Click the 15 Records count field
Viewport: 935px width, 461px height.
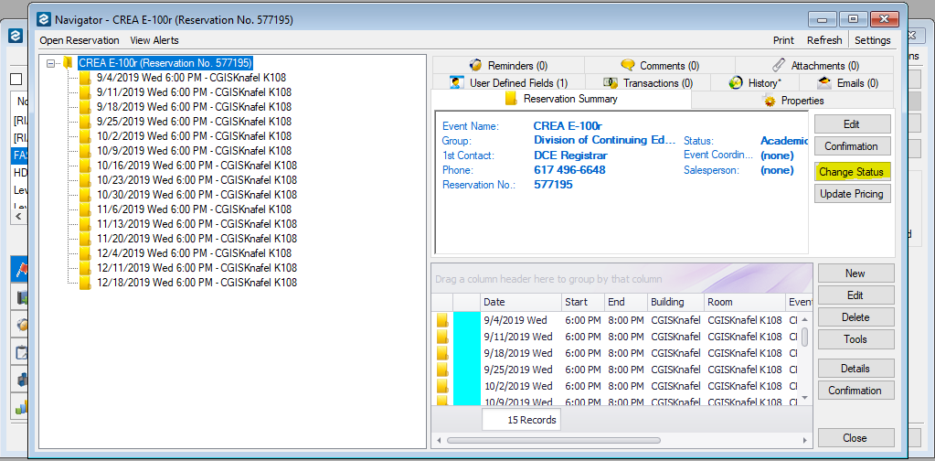(521, 420)
